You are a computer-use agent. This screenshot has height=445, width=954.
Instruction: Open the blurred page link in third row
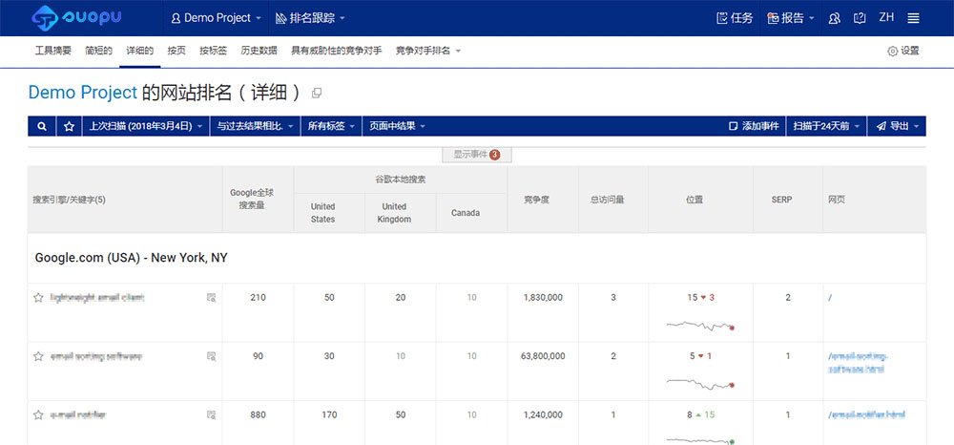866,415
